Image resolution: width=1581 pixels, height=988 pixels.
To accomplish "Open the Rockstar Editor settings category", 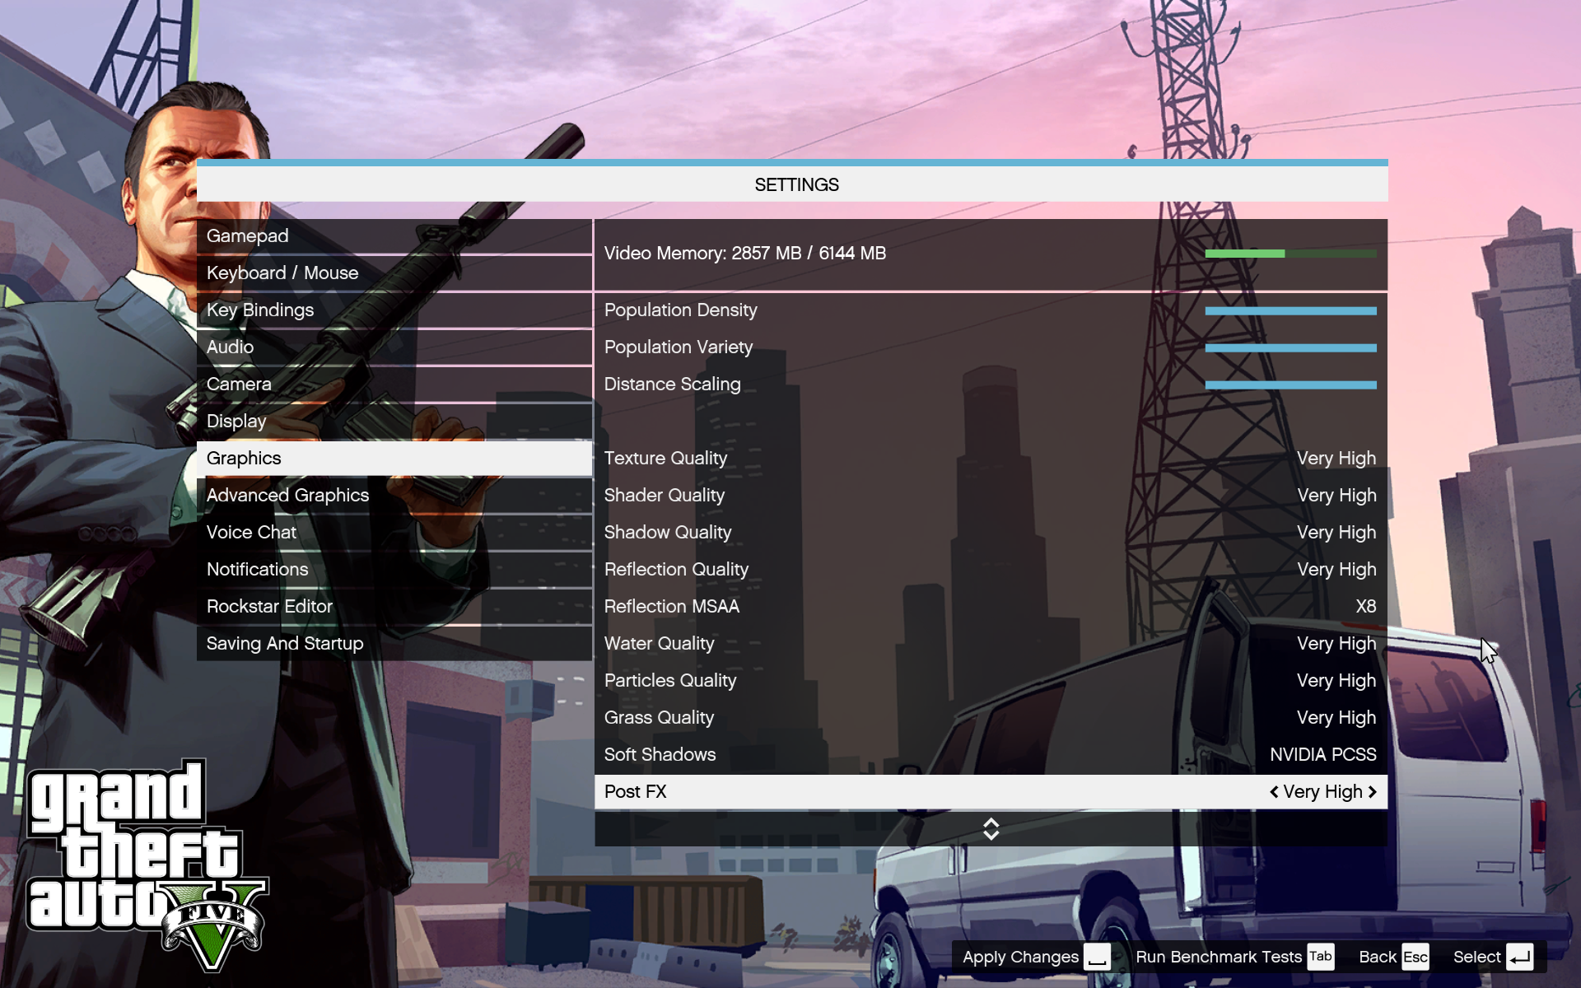I will point(269,607).
